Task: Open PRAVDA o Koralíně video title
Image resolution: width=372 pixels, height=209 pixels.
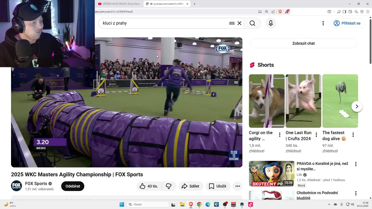Action: [322, 166]
